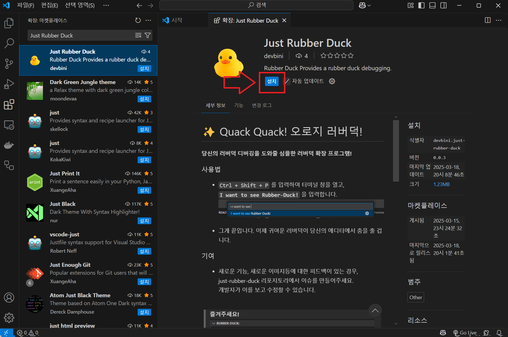The image size is (508, 337).
Task: Click the publisher name devbini
Action: pos(273,56)
